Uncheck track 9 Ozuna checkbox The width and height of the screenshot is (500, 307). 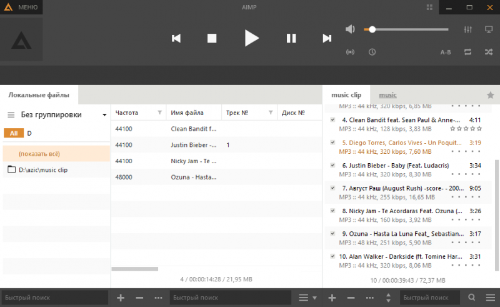(332, 234)
